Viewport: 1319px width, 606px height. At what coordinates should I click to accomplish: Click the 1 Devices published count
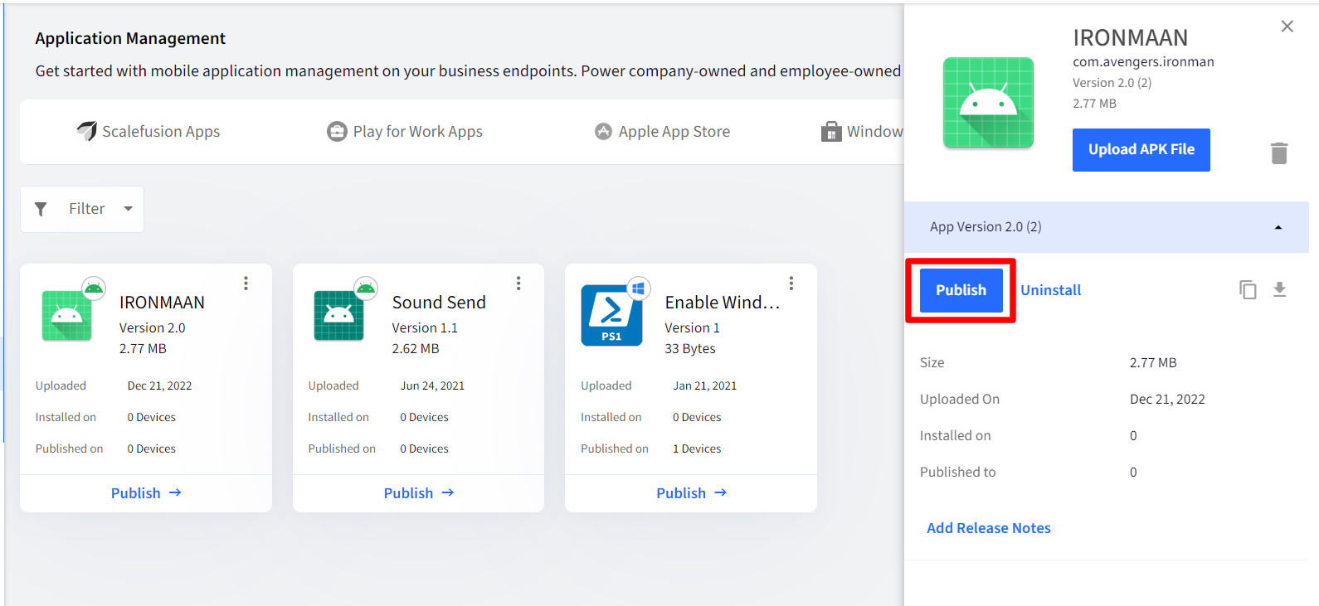(697, 448)
